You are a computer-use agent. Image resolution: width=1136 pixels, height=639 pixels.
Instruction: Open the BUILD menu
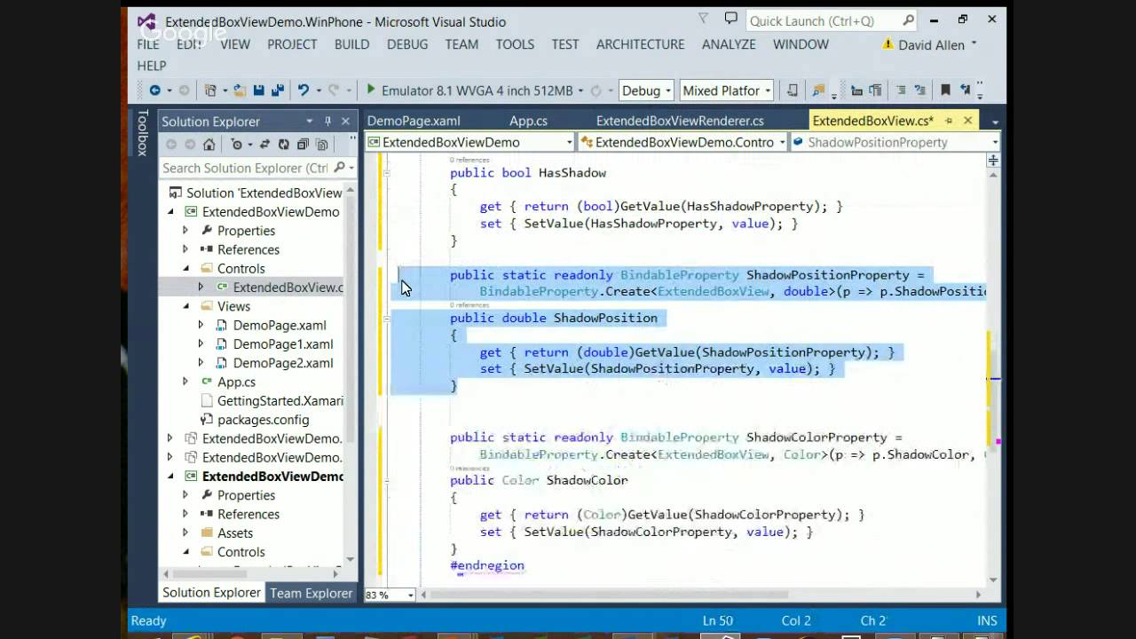(x=351, y=44)
